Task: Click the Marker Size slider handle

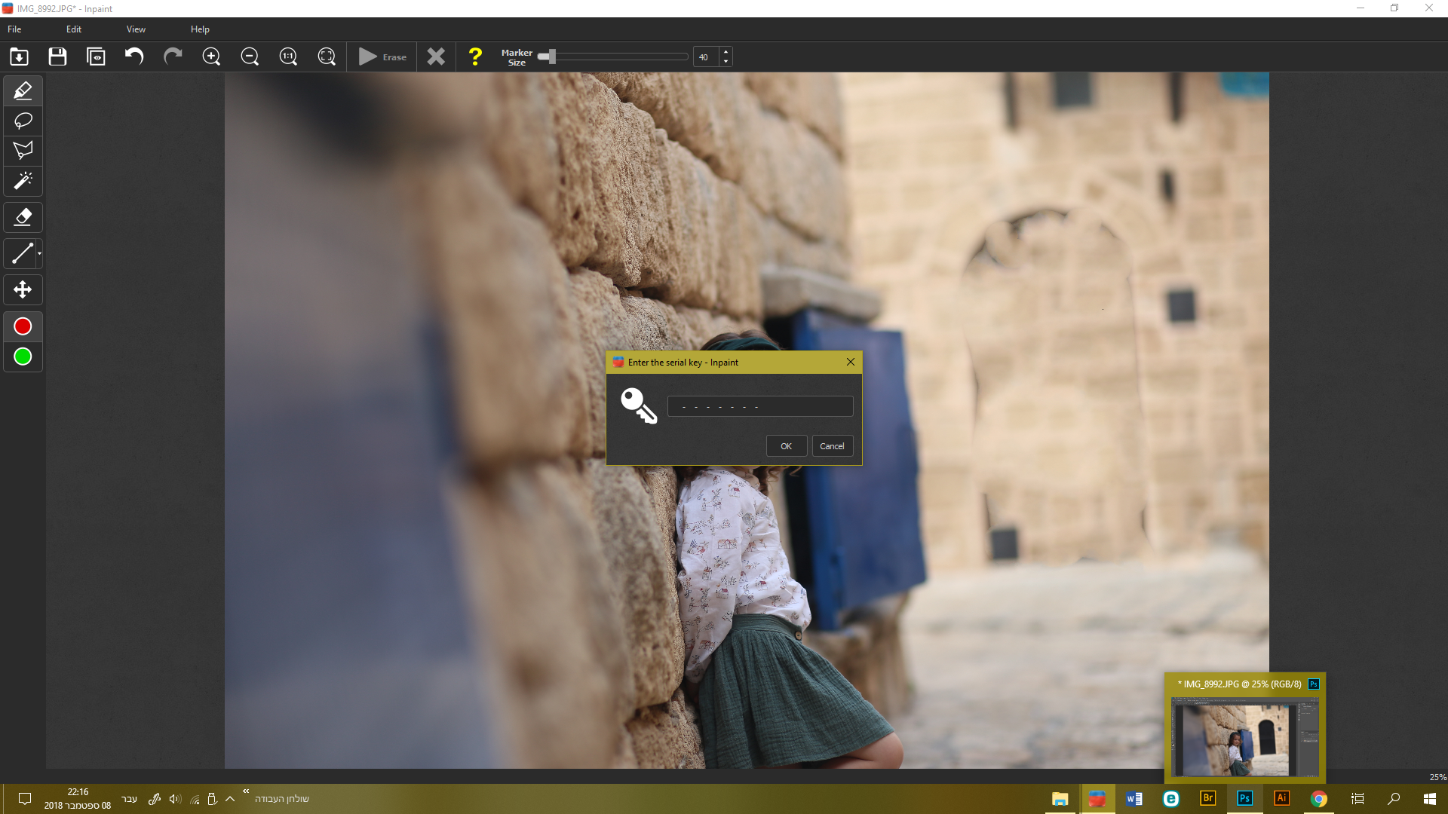Action: tap(551, 57)
